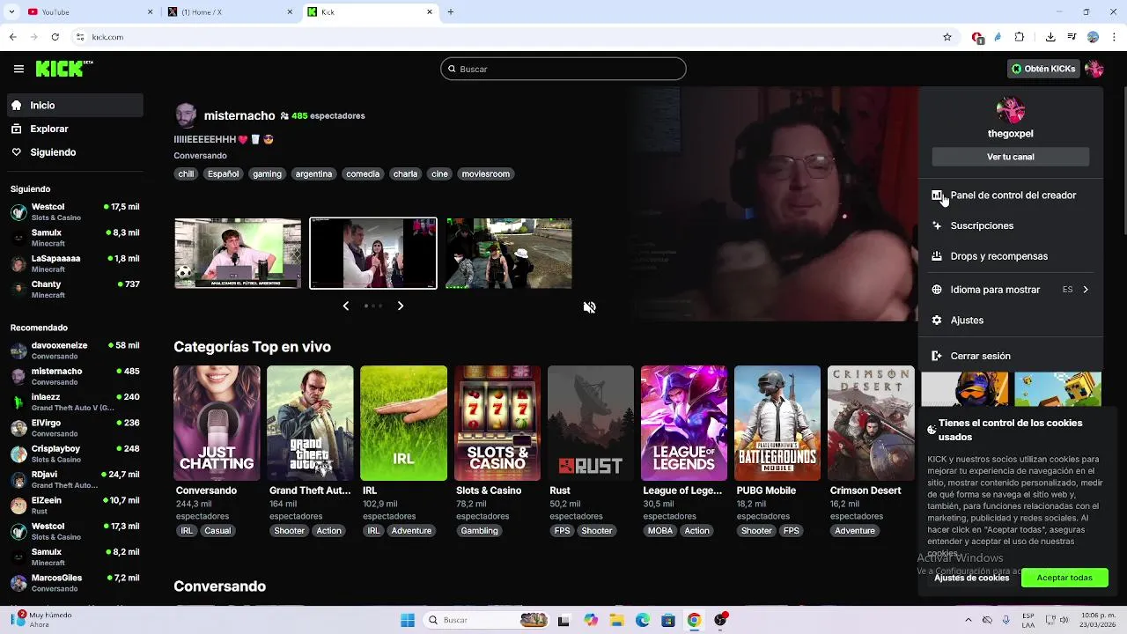Open MarcosGiles recommended channel
The height and width of the screenshot is (634, 1127).
tap(75, 583)
